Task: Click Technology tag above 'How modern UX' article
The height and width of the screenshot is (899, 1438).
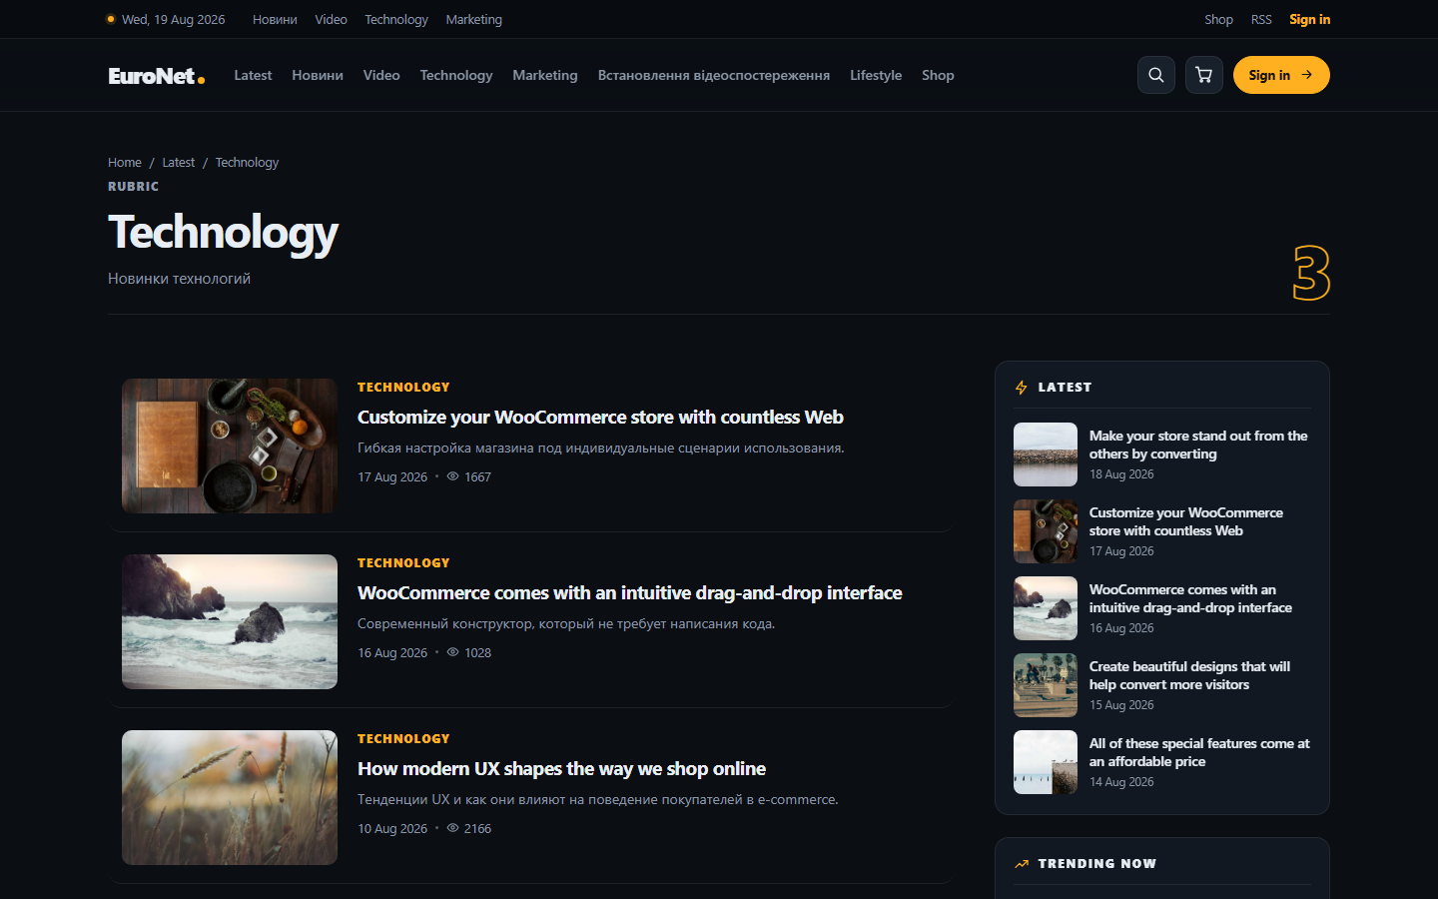Action: click(403, 739)
